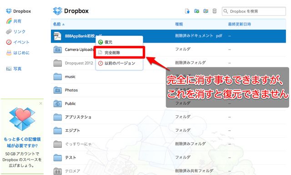Click 削除済み共有フォルダ type cell
This screenshot has width=291, height=175.
click(x=194, y=171)
